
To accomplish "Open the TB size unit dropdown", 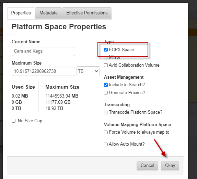I will (x=88, y=71).
